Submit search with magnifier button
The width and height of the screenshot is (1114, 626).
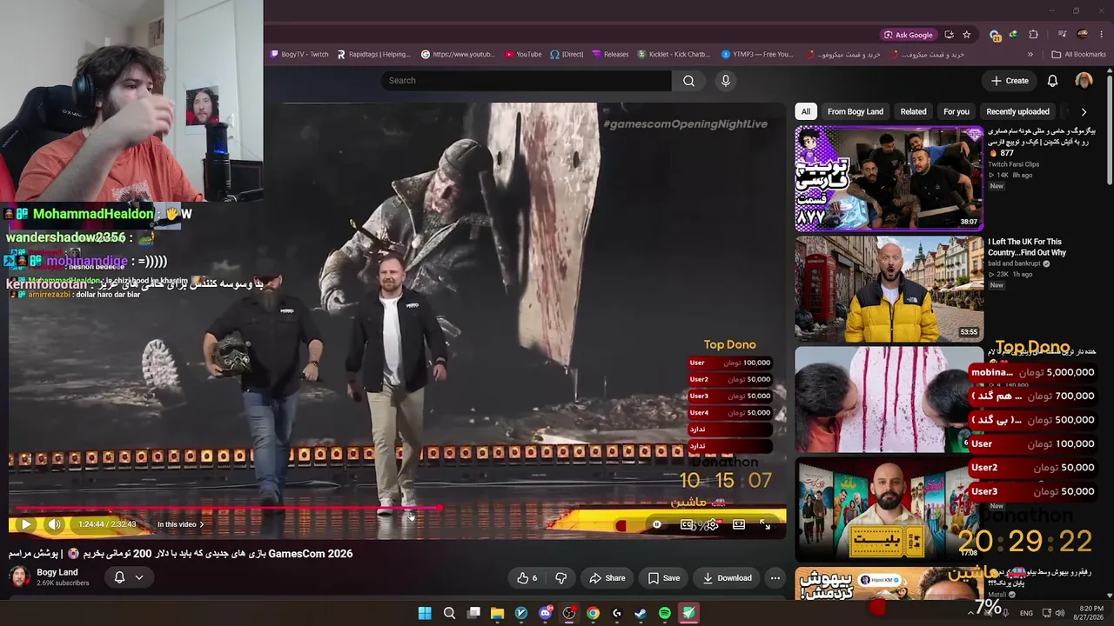tap(688, 81)
